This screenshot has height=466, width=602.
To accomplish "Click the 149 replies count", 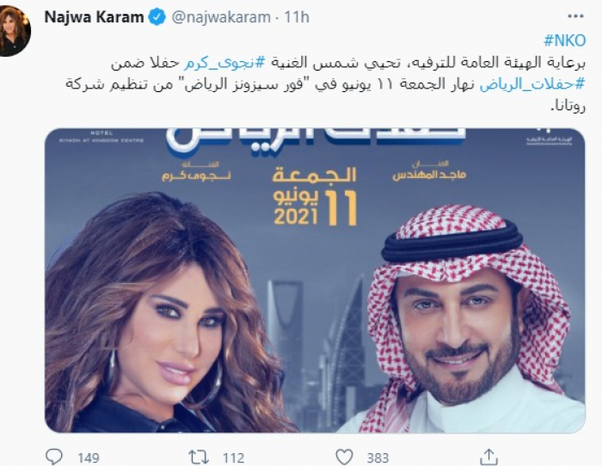I will pyautogui.click(x=89, y=458).
